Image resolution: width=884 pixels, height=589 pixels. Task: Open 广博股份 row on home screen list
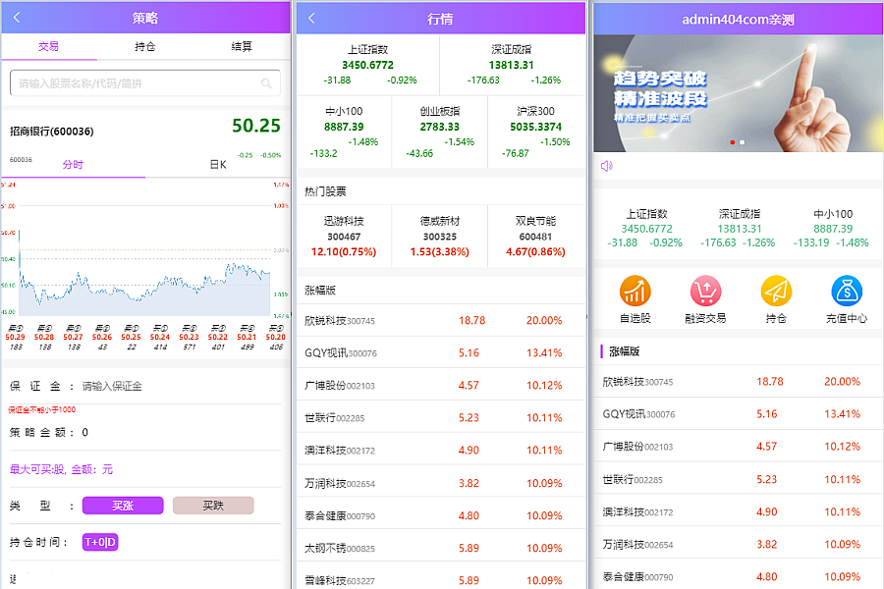[x=738, y=447]
